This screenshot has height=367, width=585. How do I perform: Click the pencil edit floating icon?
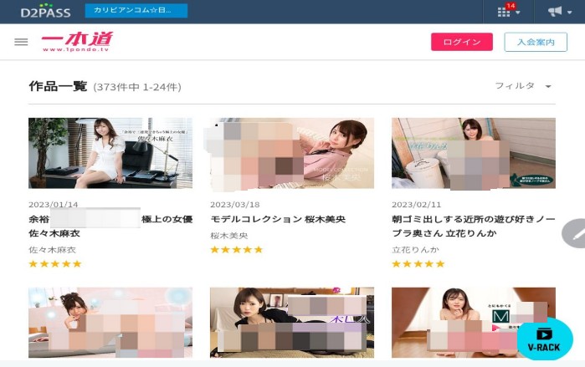(x=575, y=233)
